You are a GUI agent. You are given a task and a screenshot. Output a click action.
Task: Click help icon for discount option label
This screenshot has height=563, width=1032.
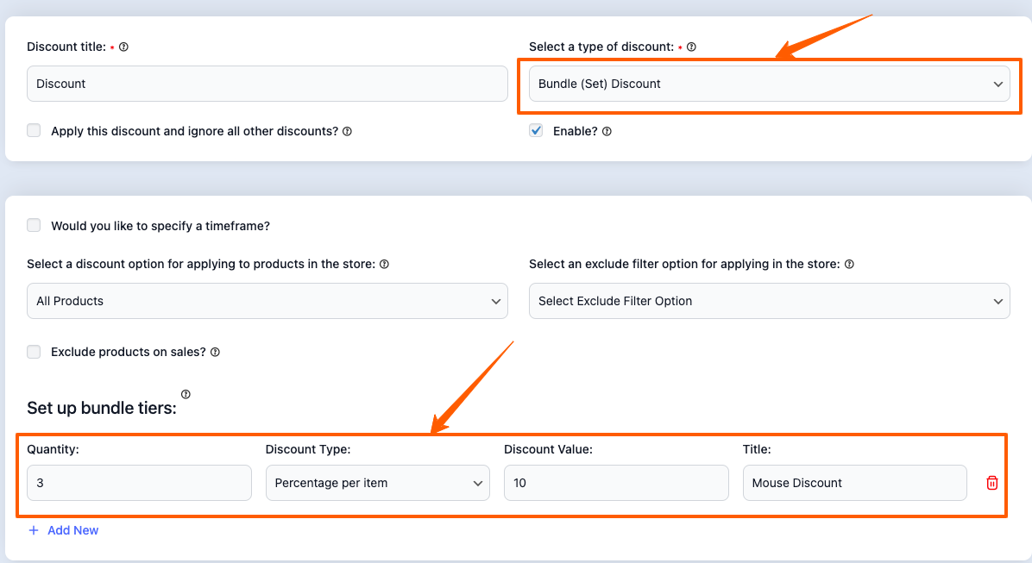coord(384,265)
